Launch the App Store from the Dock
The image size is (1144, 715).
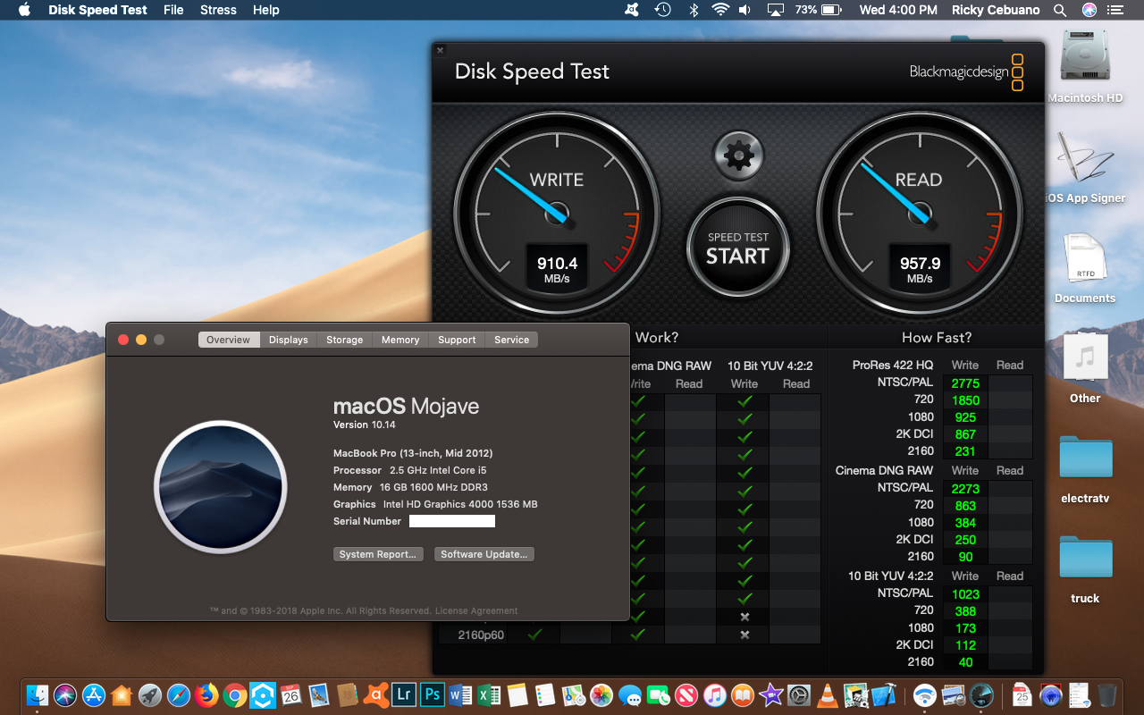click(94, 694)
